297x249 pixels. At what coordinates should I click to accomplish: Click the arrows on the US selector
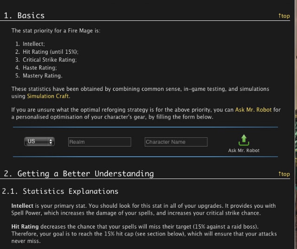pos(51,141)
